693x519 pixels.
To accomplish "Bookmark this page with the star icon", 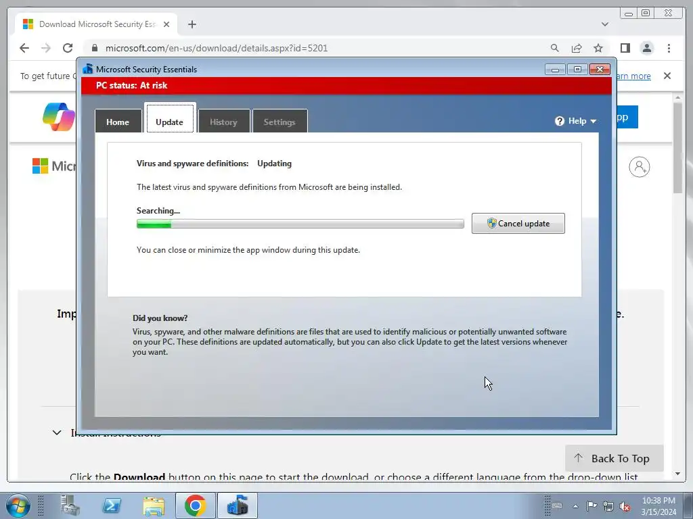I will (x=598, y=48).
